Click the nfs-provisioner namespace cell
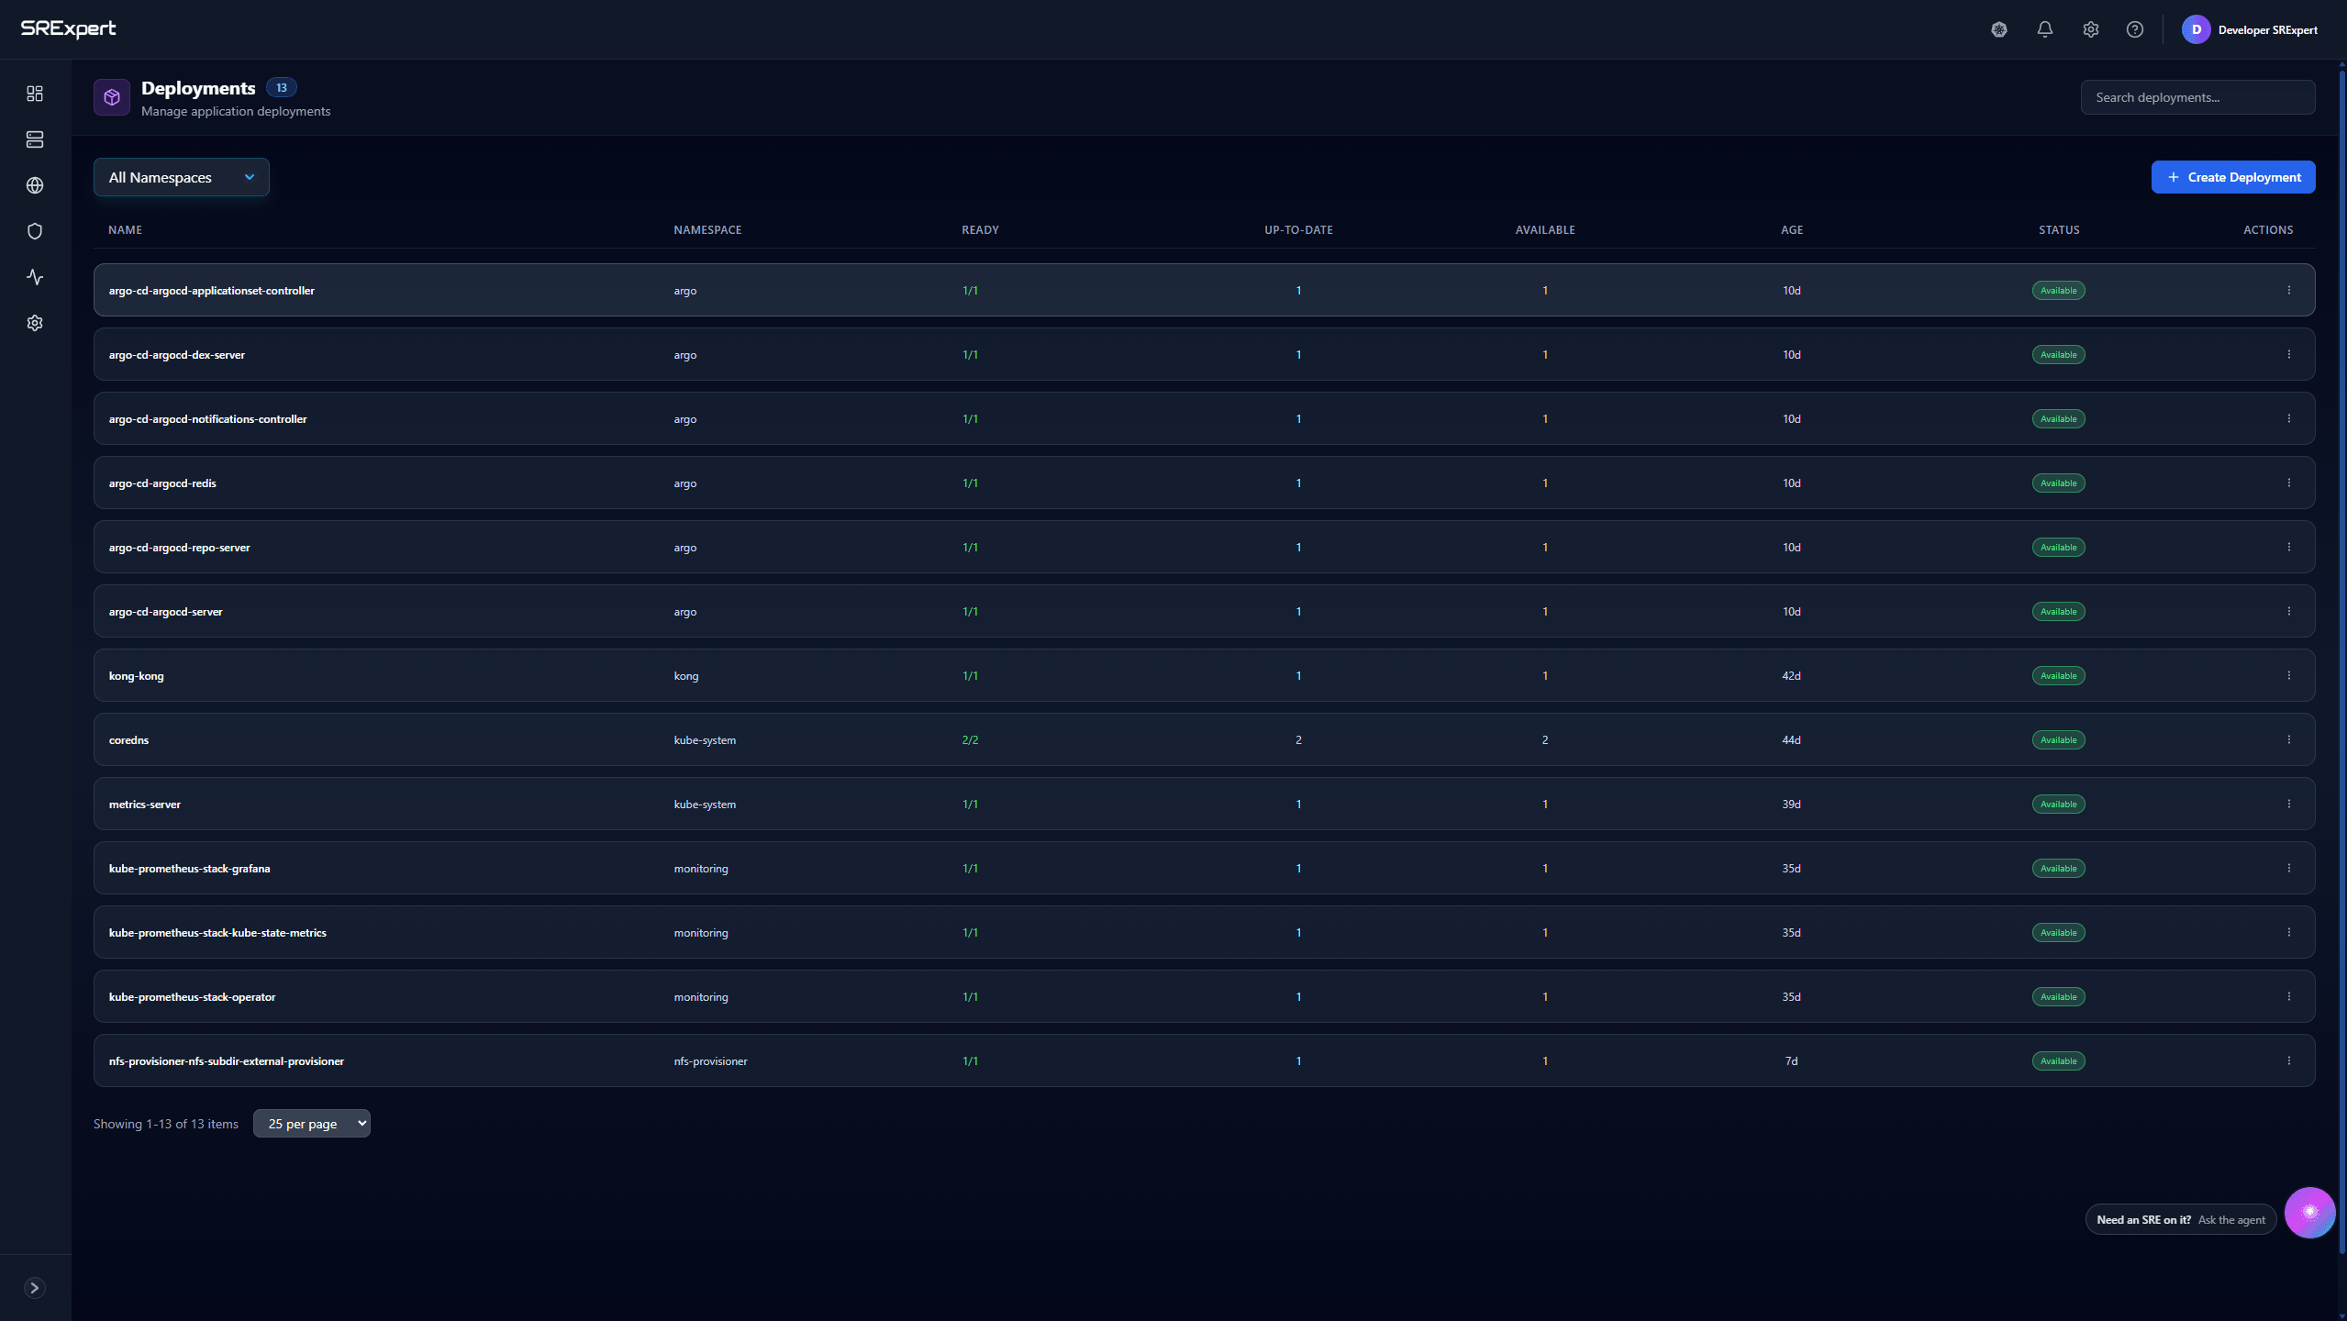Screen dimensions: 2347x1321 pos(710,1061)
